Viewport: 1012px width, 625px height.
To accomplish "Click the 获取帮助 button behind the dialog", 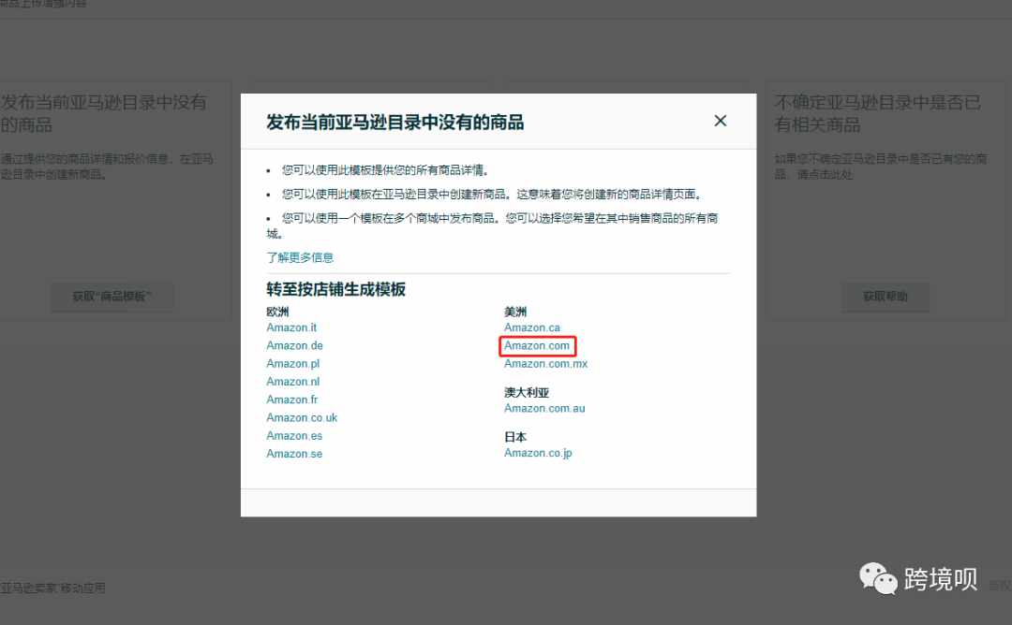I will click(x=885, y=297).
